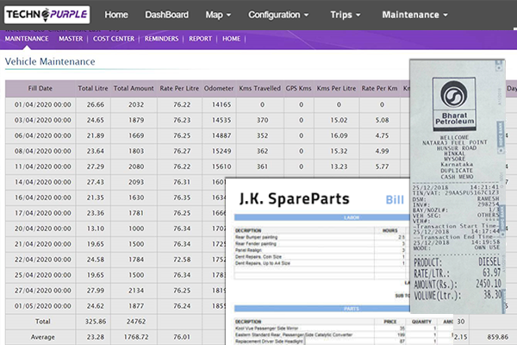Go to DashBoard in top navigation
The height and width of the screenshot is (345, 517).
click(167, 15)
